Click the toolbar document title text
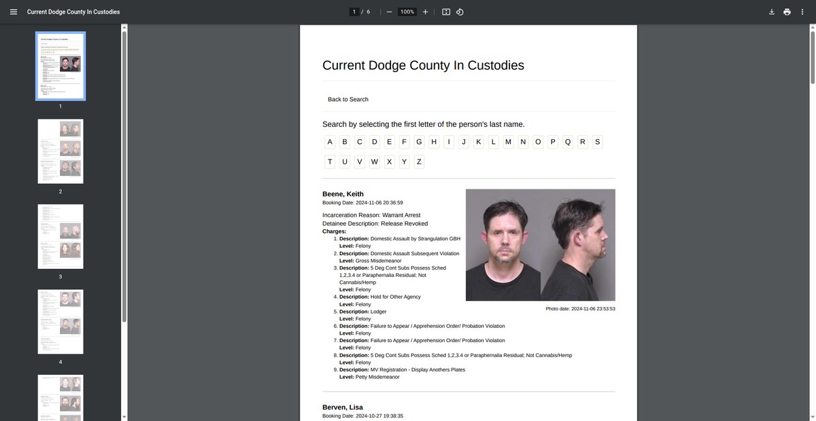The width and height of the screenshot is (816, 421). point(73,12)
